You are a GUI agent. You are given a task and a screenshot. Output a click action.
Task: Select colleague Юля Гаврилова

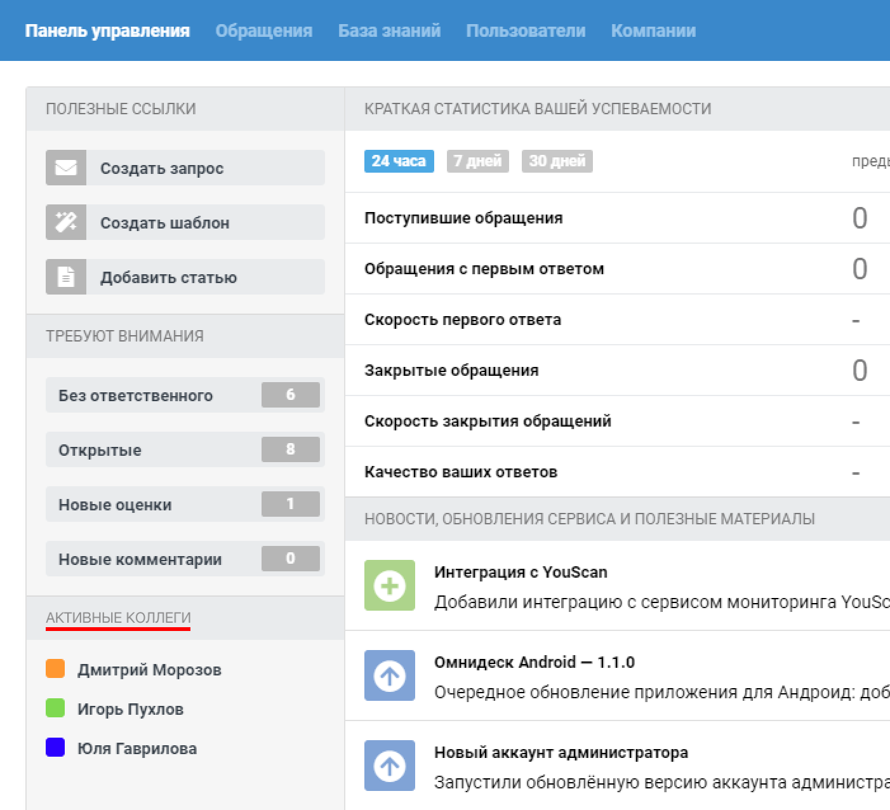(137, 748)
